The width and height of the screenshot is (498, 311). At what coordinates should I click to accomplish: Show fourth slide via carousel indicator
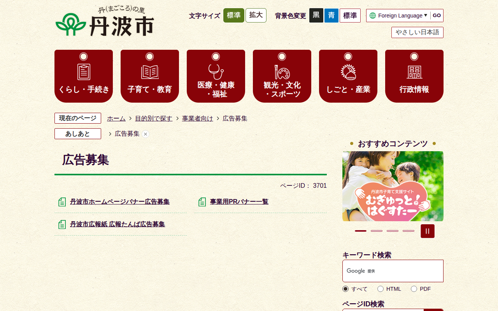[x=409, y=231]
